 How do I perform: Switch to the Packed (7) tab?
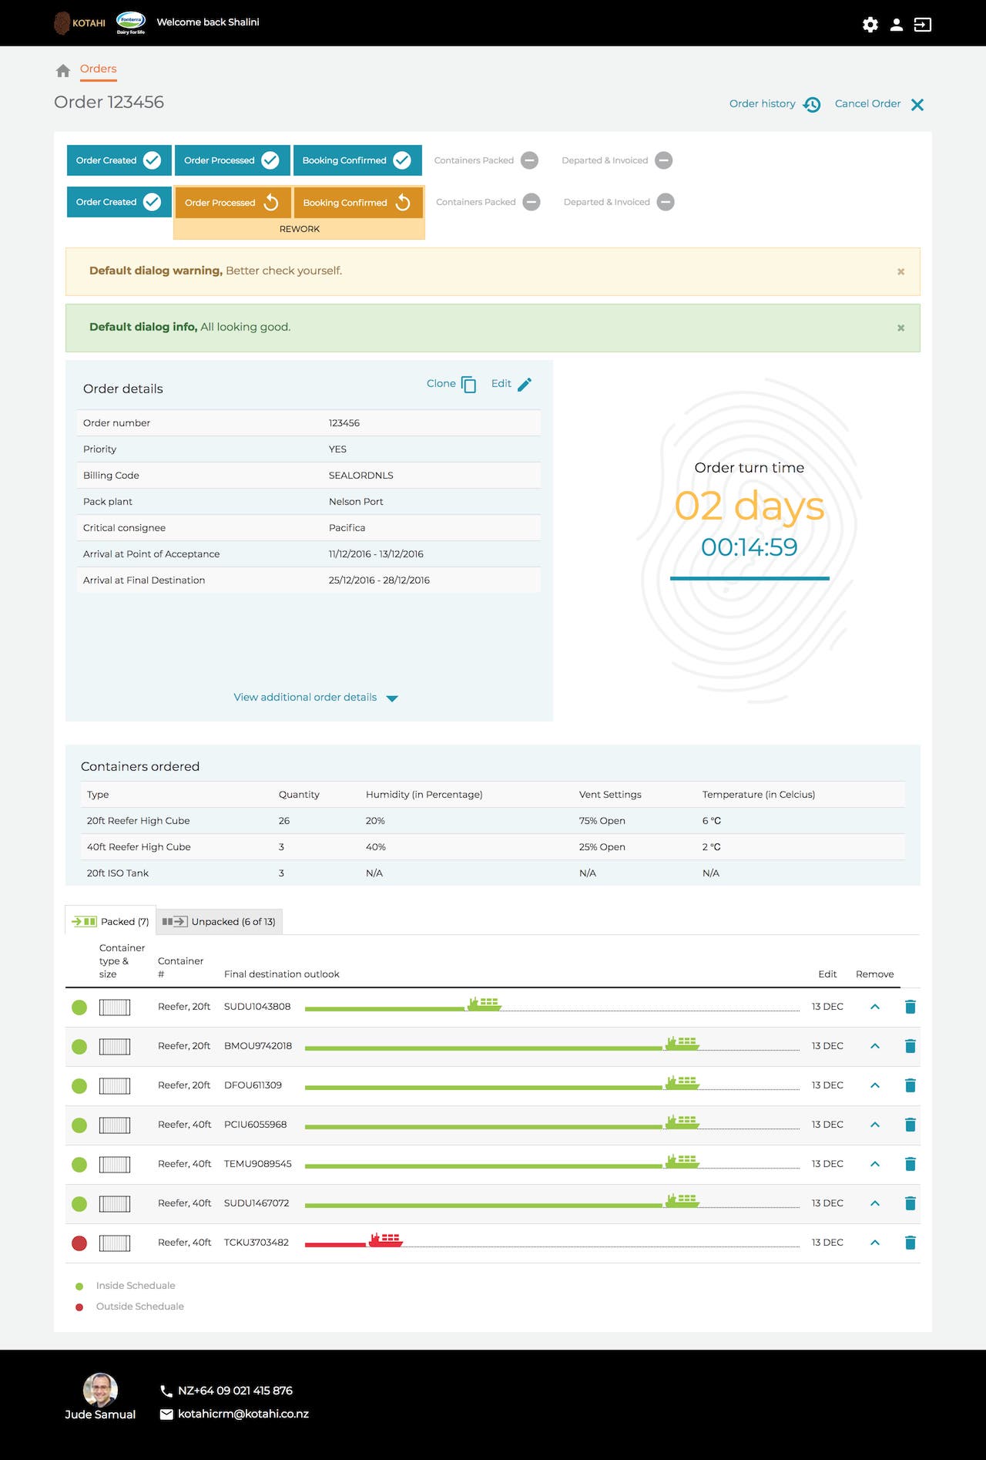[111, 921]
